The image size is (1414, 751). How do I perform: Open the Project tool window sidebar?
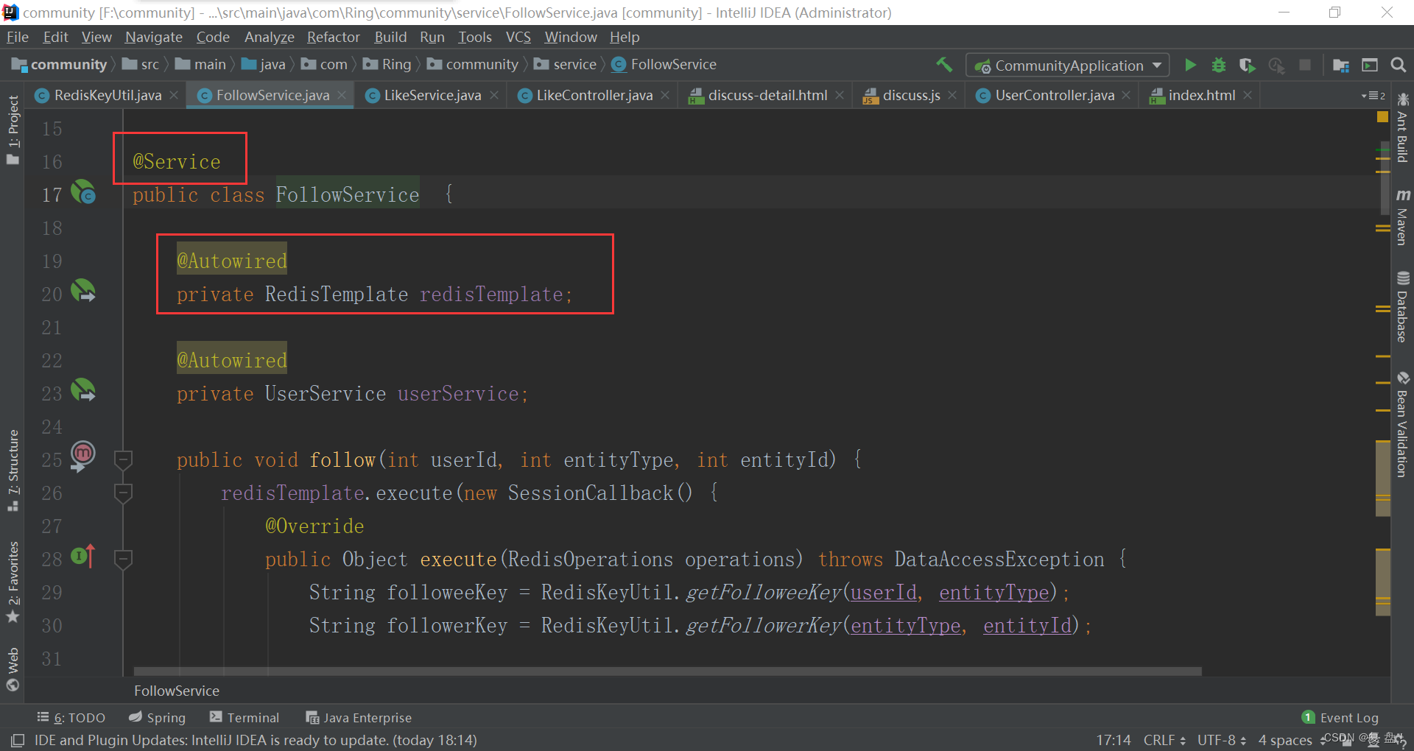pyautogui.click(x=13, y=130)
